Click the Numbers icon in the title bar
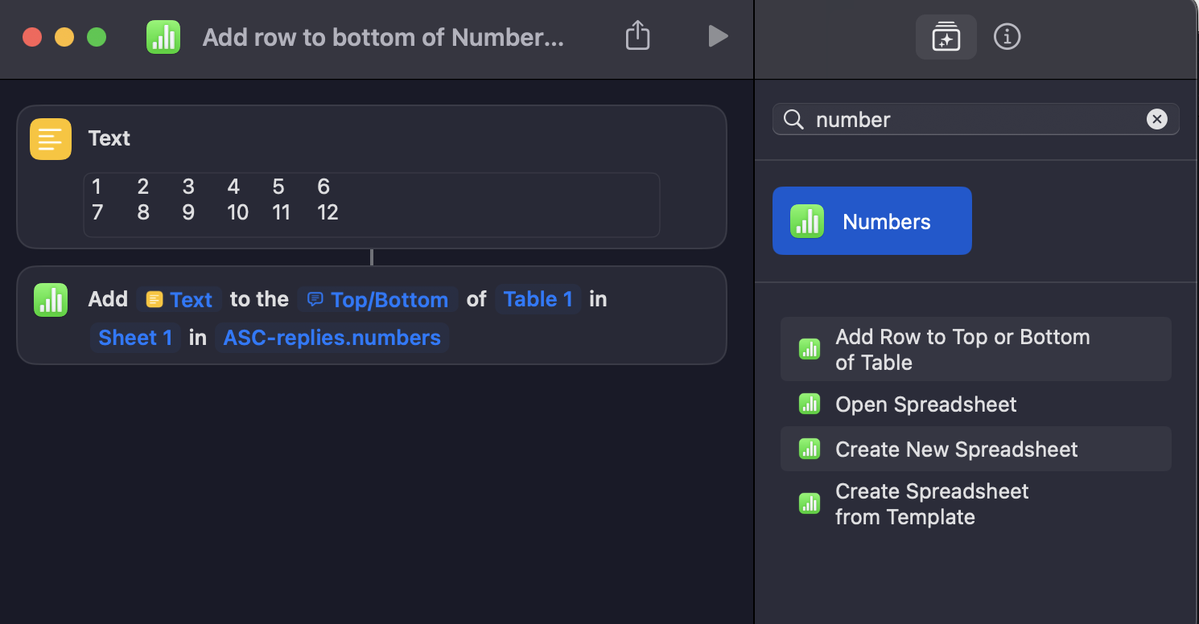The width and height of the screenshot is (1199, 624). (x=163, y=37)
